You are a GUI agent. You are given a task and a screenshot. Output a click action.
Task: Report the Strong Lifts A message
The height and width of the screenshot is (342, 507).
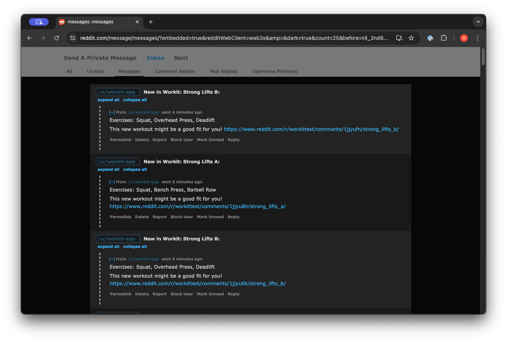coord(160,217)
